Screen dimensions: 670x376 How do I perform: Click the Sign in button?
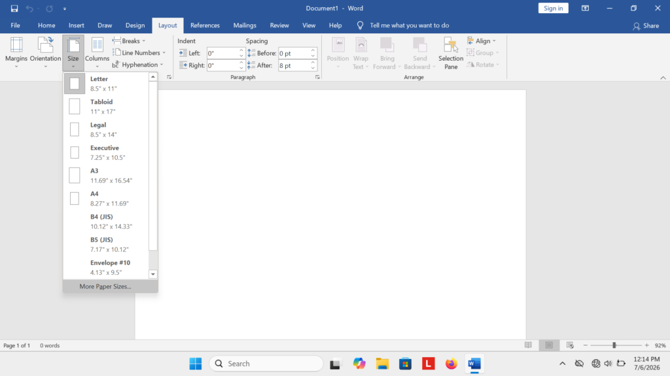point(554,8)
